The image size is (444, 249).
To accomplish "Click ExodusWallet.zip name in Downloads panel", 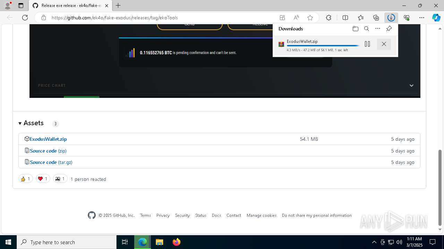I will (302, 41).
